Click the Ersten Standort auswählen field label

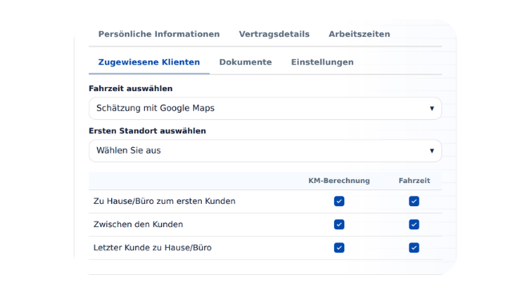coord(147,131)
